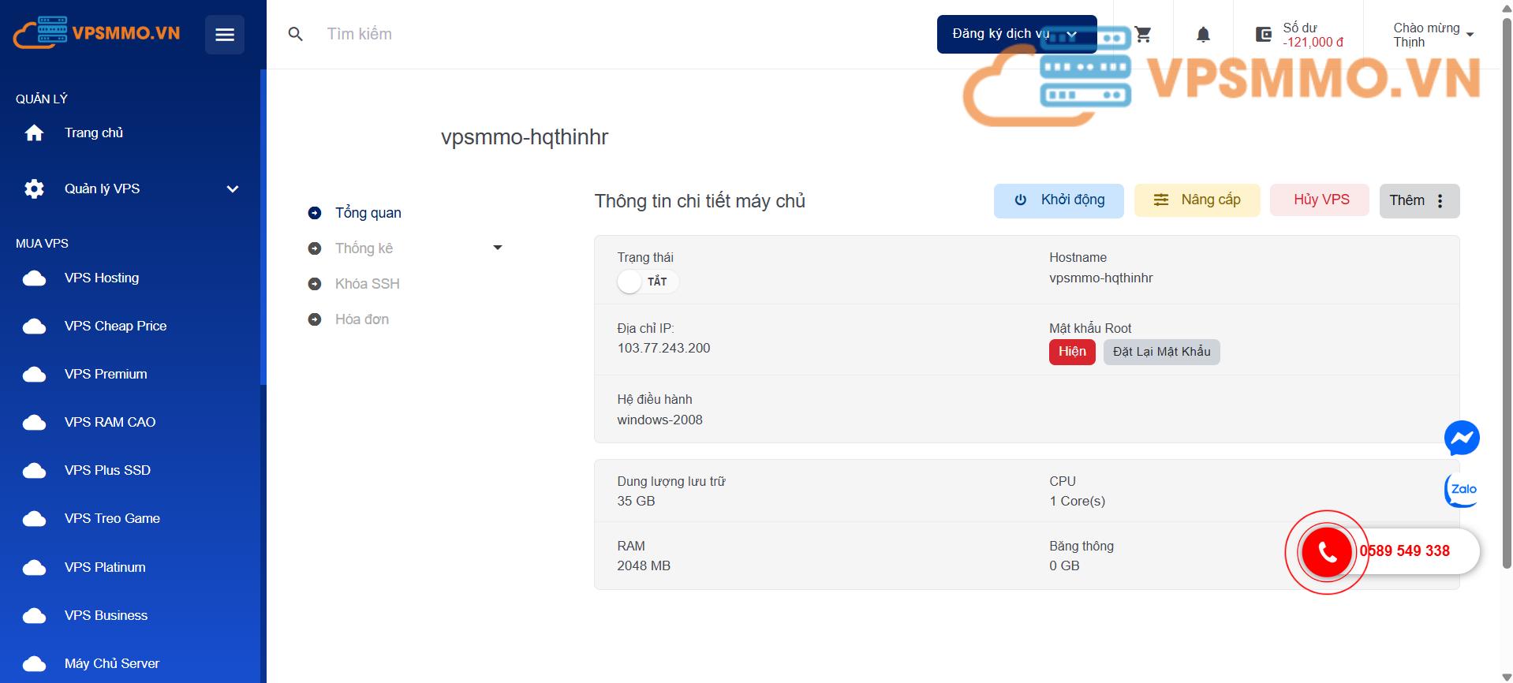Click the red phone call icon
Image resolution: width=1513 pixels, height=683 pixels.
coord(1327,552)
